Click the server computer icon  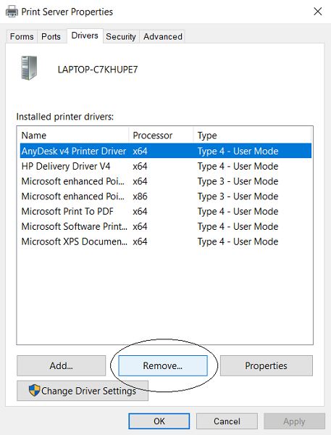29,68
